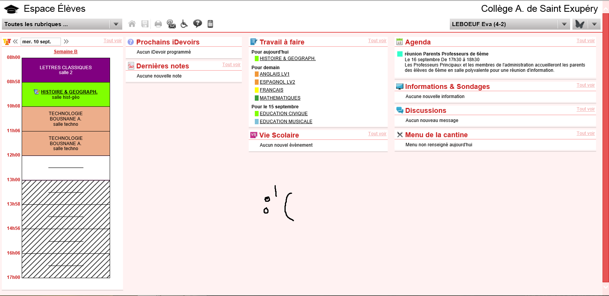This screenshot has height=296, width=609.
Task: Expand the dropdown arrow beside butterfly icon
Action: point(594,24)
